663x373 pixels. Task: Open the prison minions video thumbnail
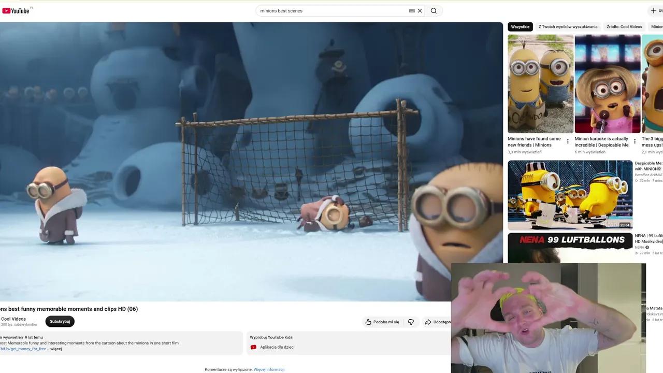pos(570,195)
